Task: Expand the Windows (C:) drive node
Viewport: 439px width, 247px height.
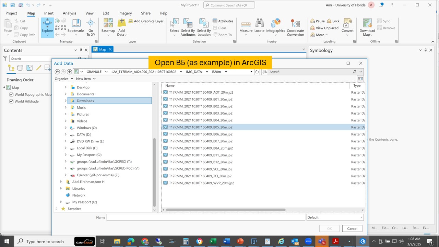Action: click(66, 128)
